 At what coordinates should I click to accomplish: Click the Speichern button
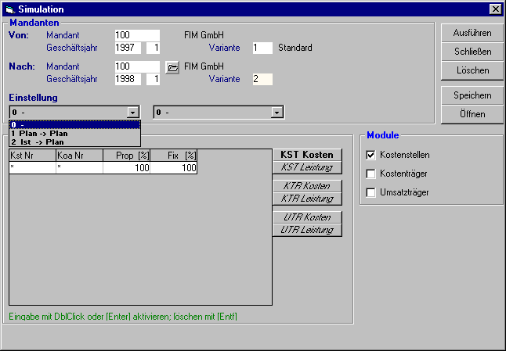[x=472, y=95]
